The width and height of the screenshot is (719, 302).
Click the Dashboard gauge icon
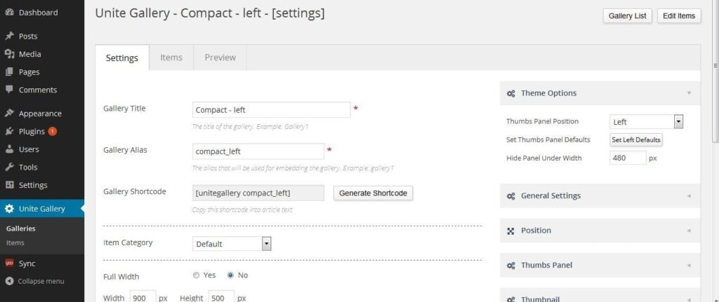9,13
